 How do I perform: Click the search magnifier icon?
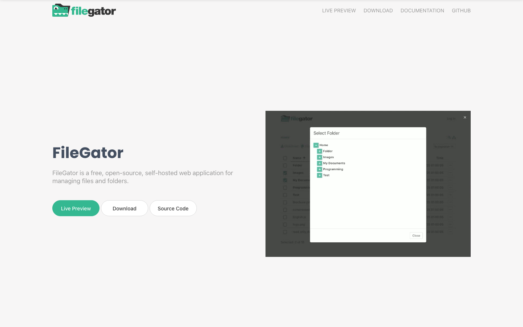[449, 137]
